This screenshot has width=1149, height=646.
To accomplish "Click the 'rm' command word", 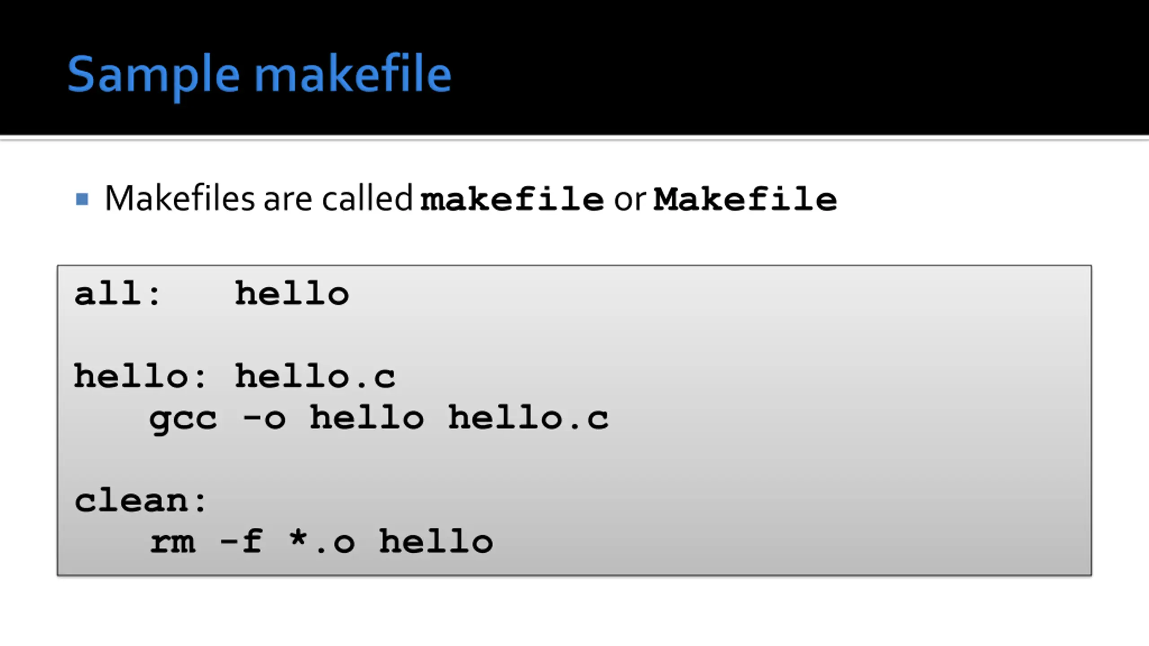I will click(x=173, y=542).
